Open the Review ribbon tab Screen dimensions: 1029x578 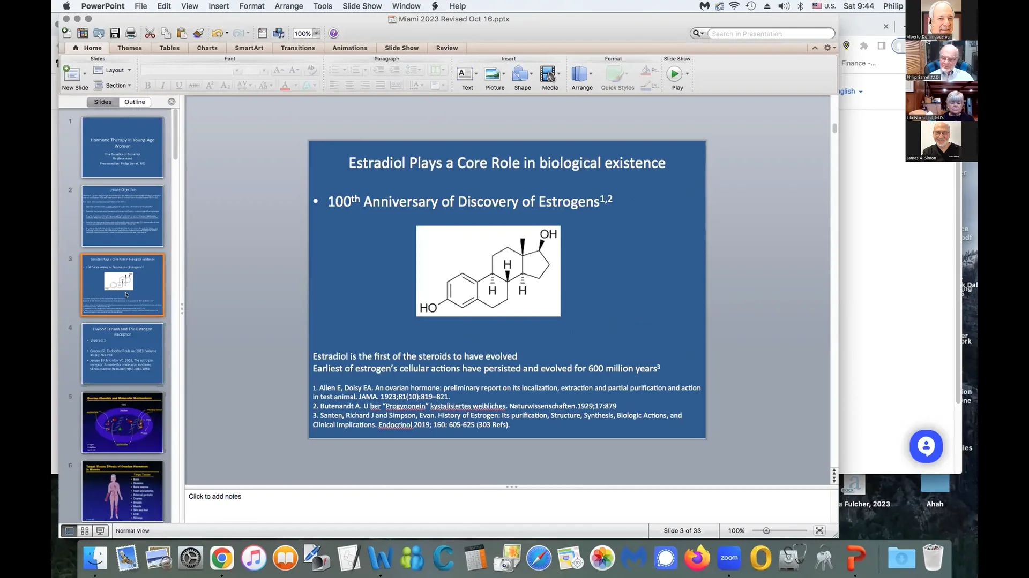click(x=446, y=48)
